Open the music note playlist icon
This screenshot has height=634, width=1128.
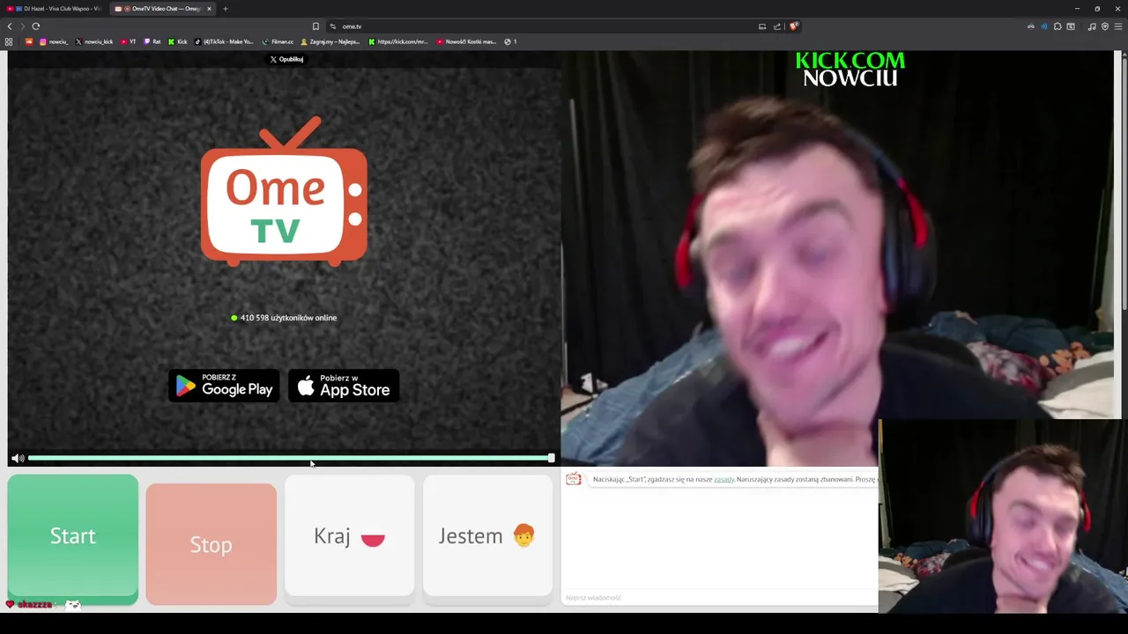(1092, 26)
